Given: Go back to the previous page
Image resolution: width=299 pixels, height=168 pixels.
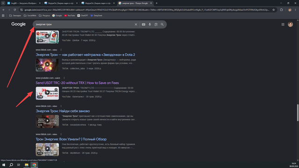Looking at the screenshot, I should click(4, 10).
